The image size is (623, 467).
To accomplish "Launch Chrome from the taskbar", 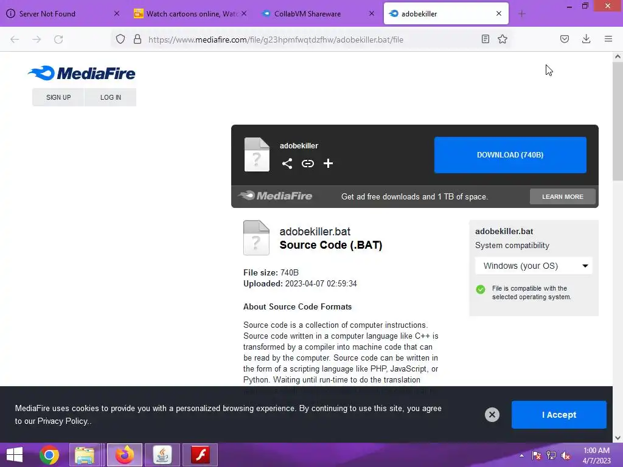I will pos(49,455).
